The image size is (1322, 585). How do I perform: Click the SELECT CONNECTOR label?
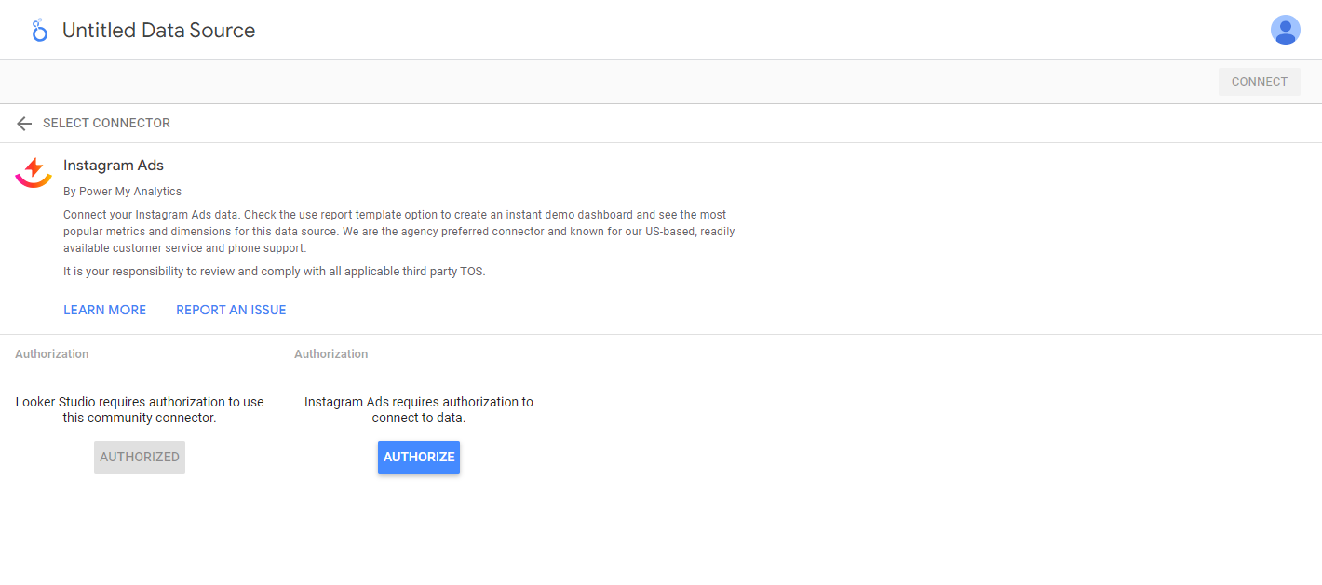click(106, 124)
